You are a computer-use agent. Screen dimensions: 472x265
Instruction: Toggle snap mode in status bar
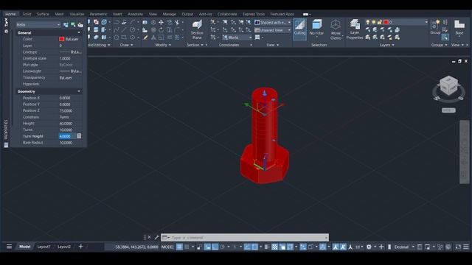click(x=187, y=247)
